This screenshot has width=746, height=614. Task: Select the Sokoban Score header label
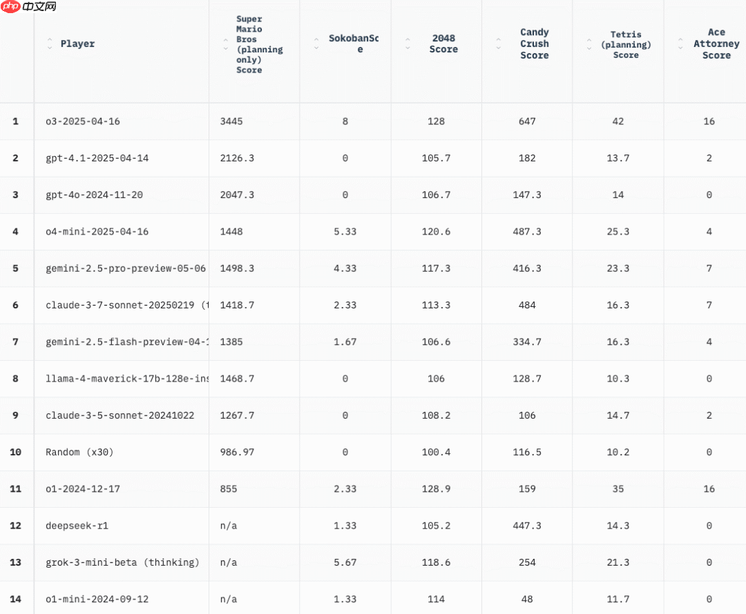[354, 43]
